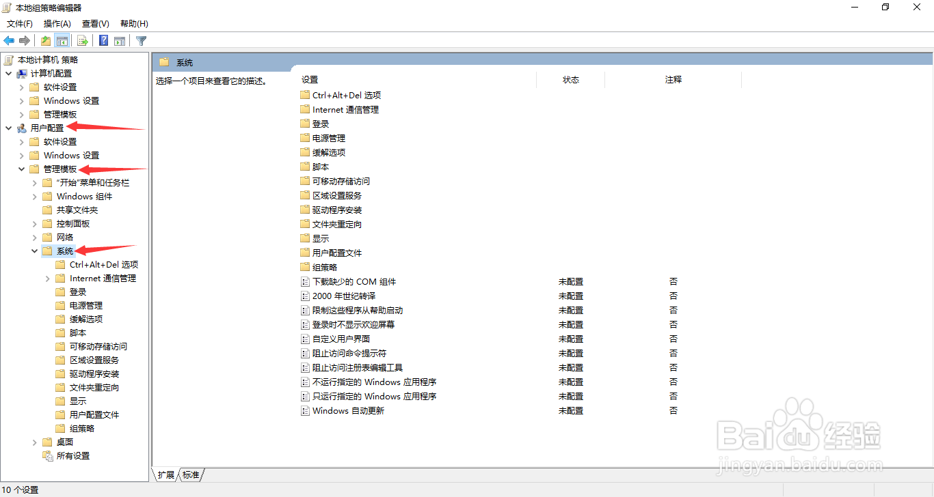The height and width of the screenshot is (497, 934).
Task: Collapse the 用户配置 tree node
Action: pos(9,128)
